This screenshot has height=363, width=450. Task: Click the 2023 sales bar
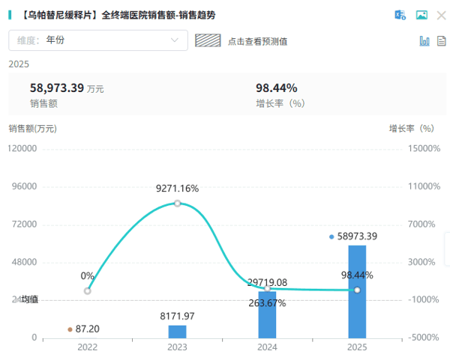tap(177, 332)
